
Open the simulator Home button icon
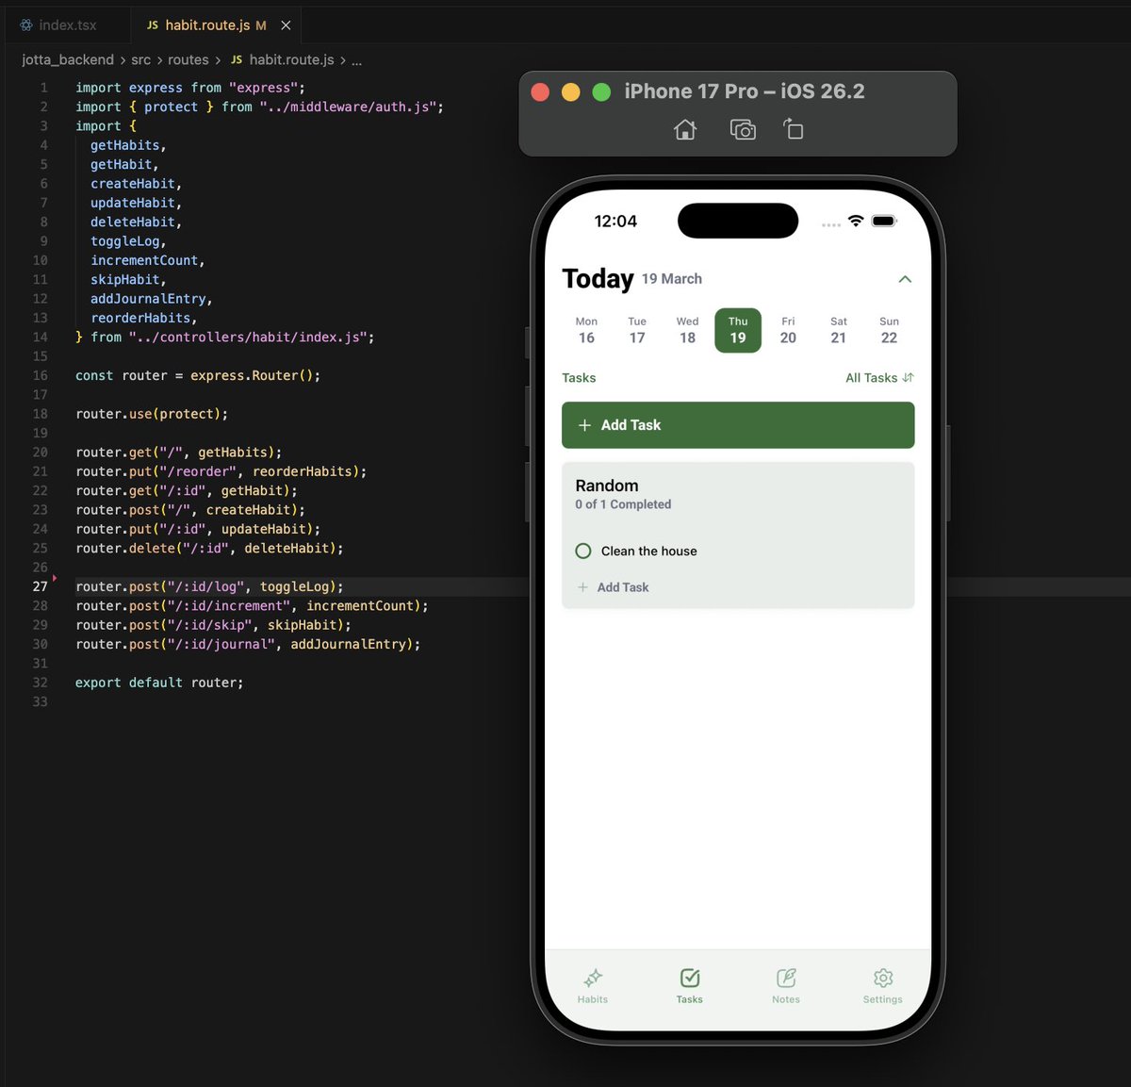tap(685, 129)
